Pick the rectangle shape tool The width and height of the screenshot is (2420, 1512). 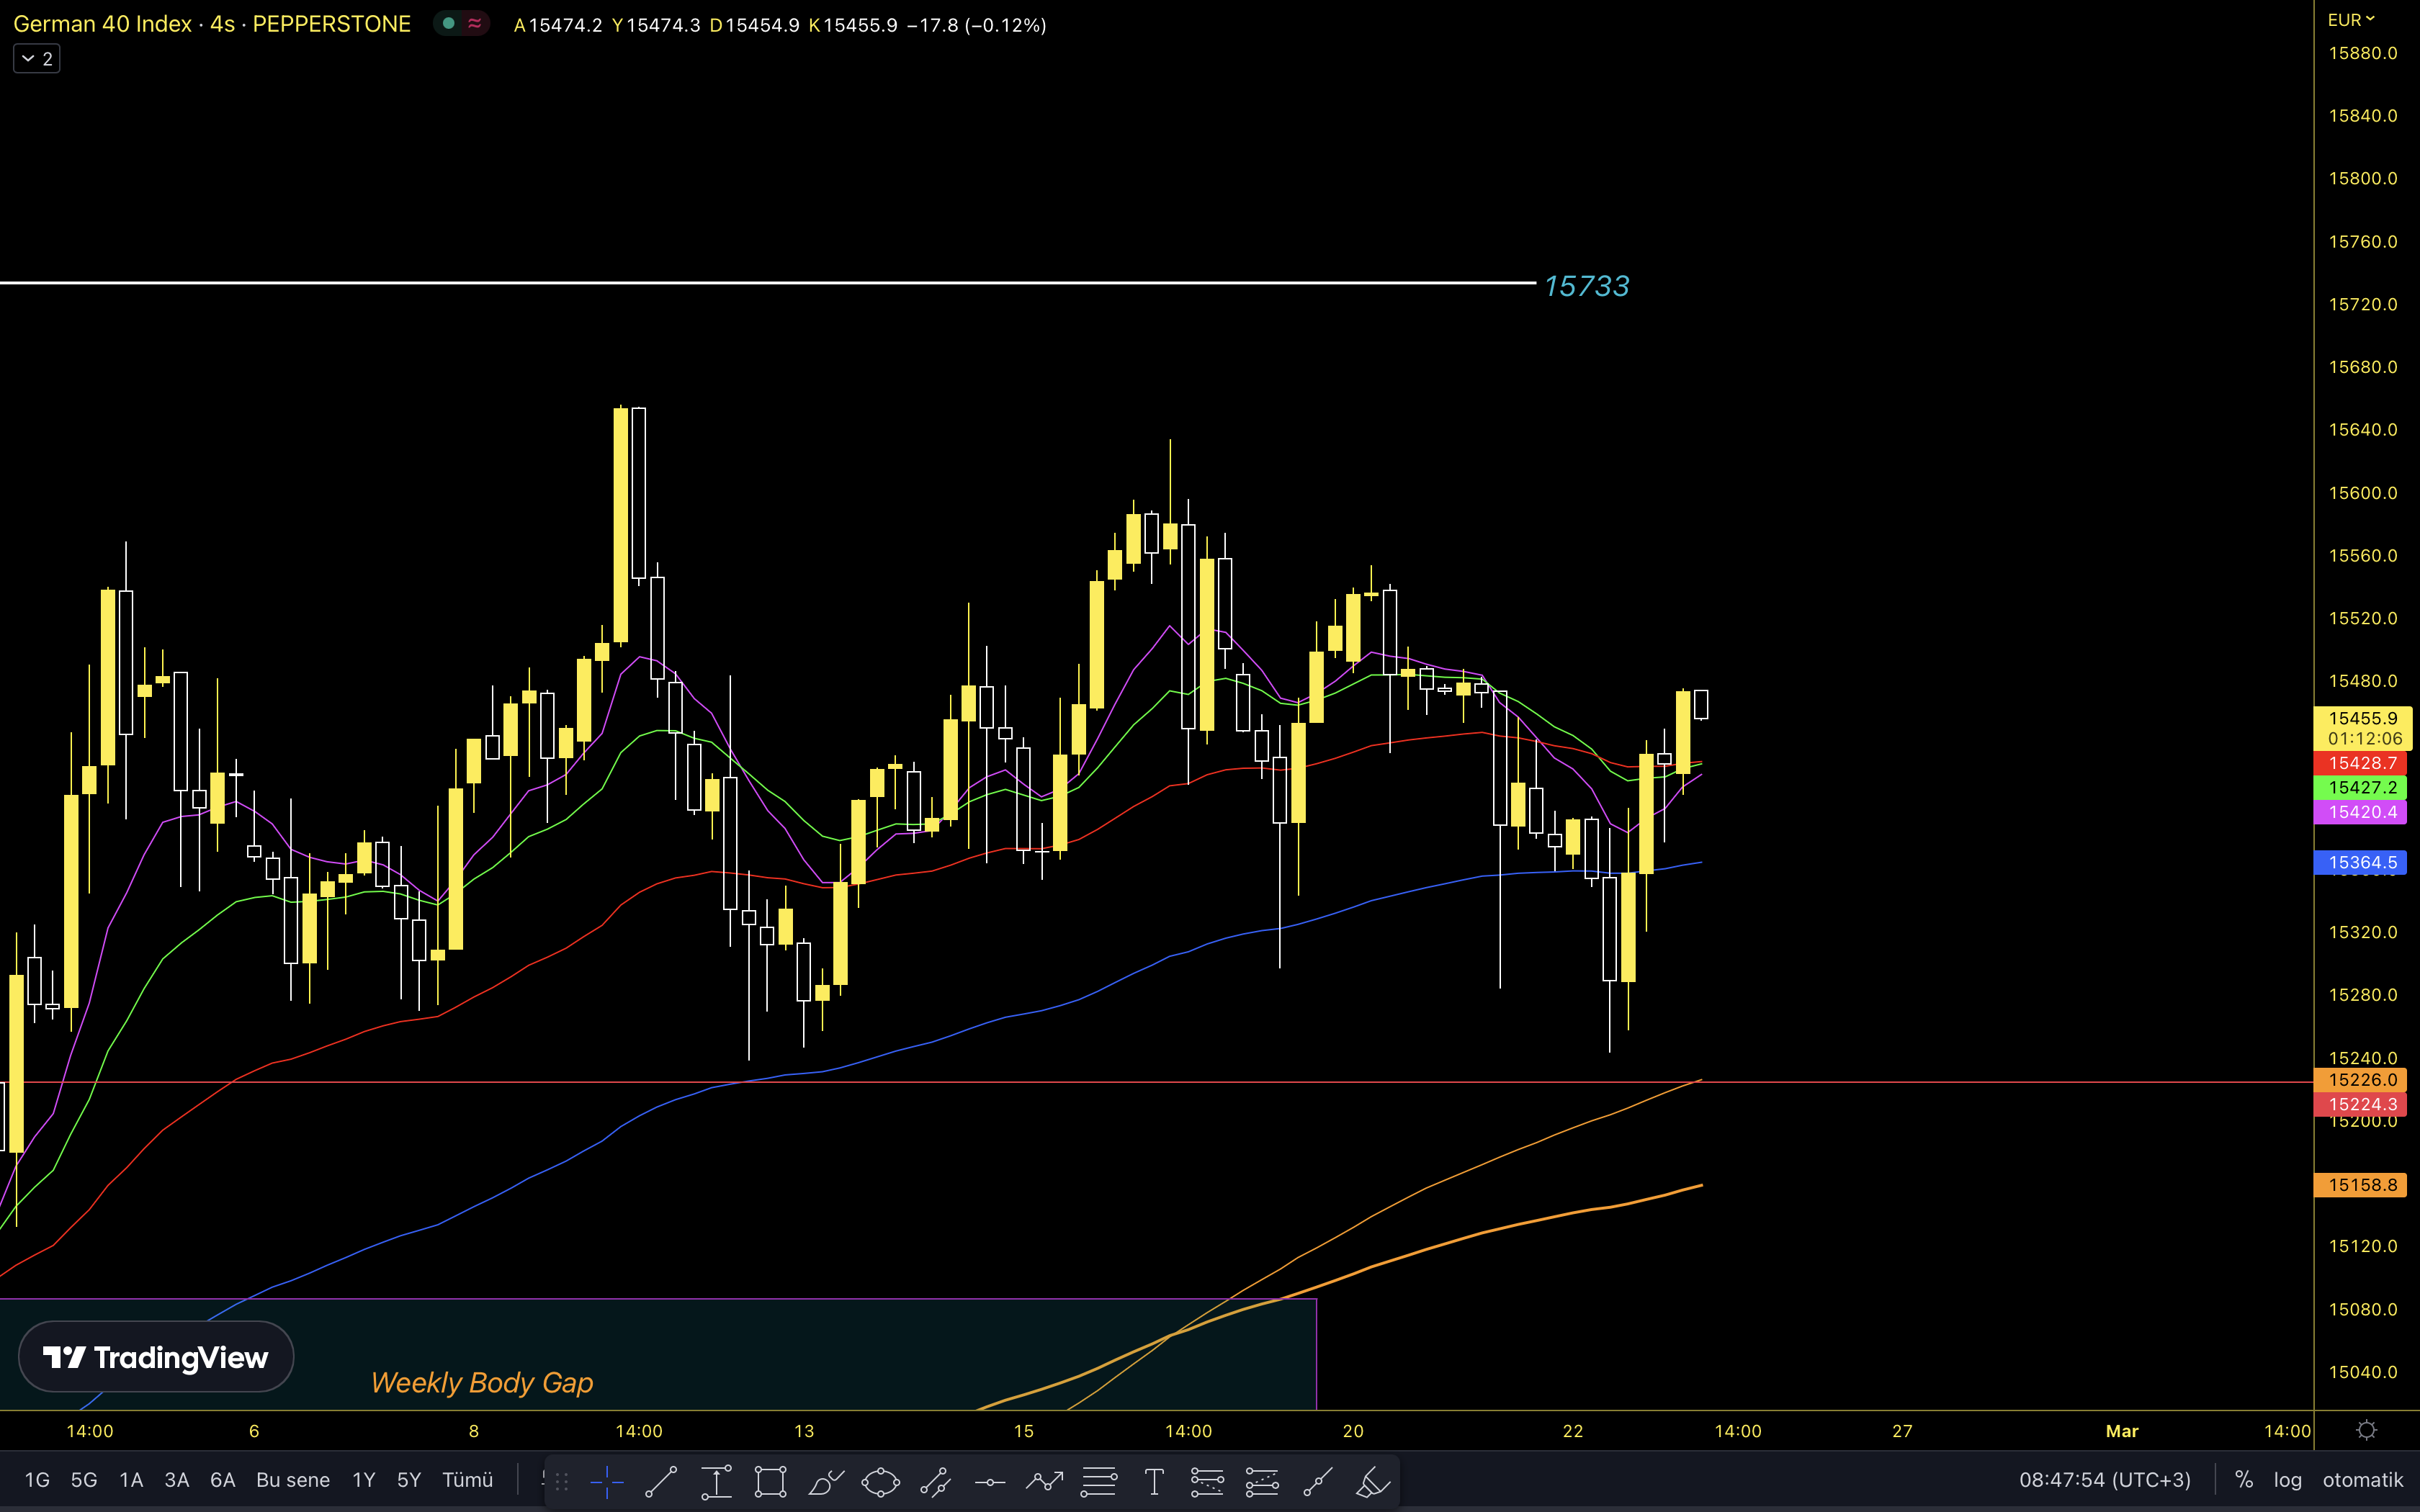click(770, 1482)
